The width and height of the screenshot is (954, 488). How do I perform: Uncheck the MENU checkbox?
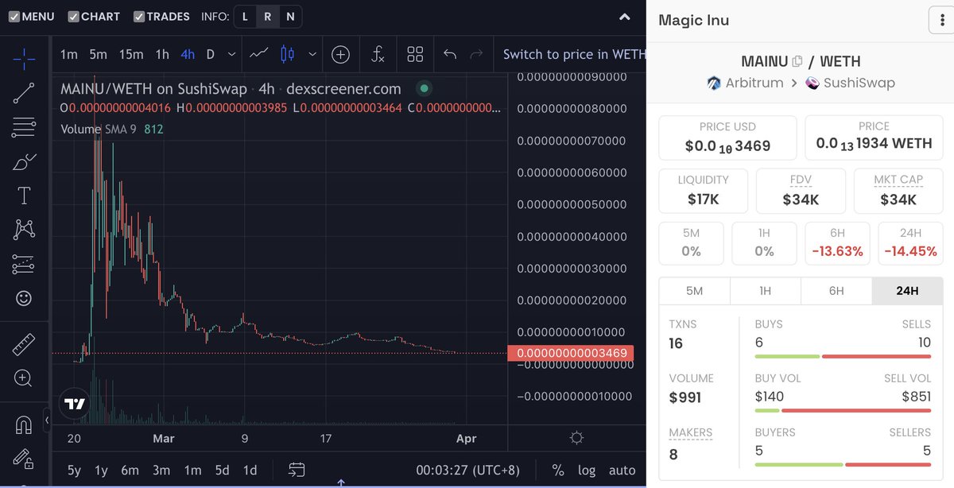14,16
